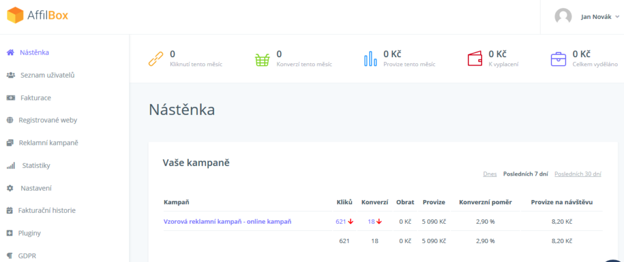Open the GDPR menu entry

point(27,256)
